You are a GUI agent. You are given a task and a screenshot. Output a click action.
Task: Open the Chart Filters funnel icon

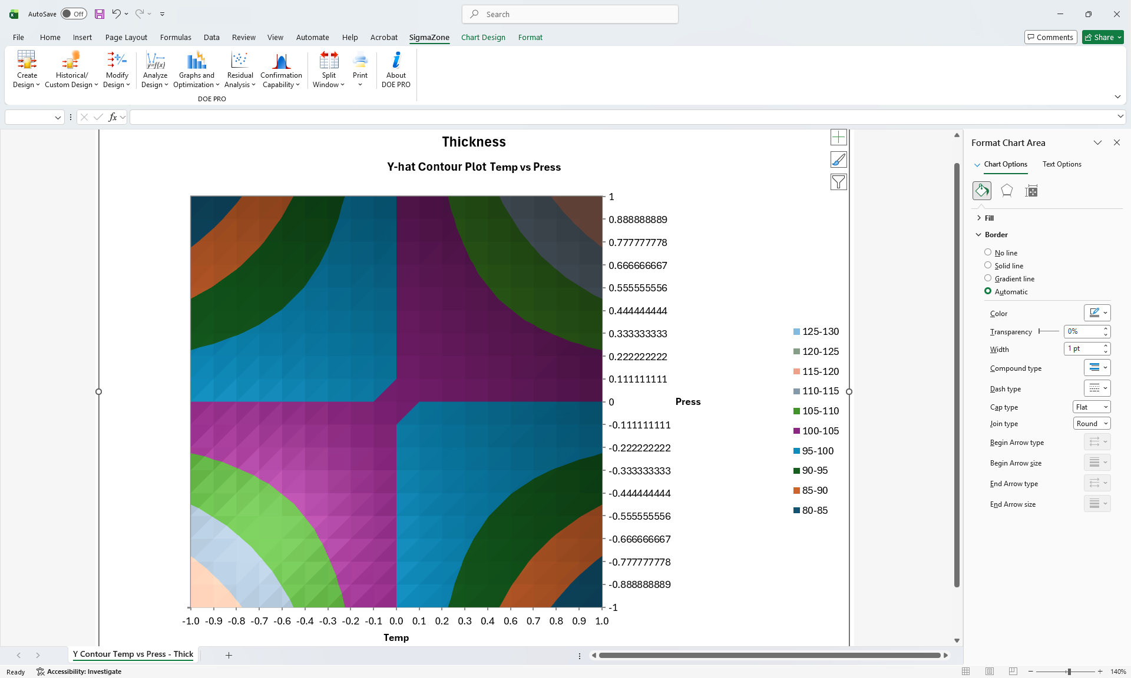click(838, 181)
